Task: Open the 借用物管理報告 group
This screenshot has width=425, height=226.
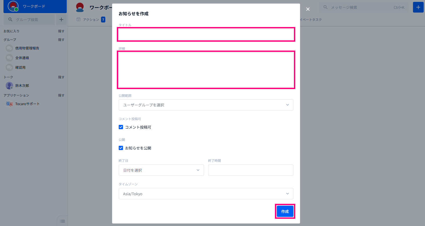Action: [27, 48]
